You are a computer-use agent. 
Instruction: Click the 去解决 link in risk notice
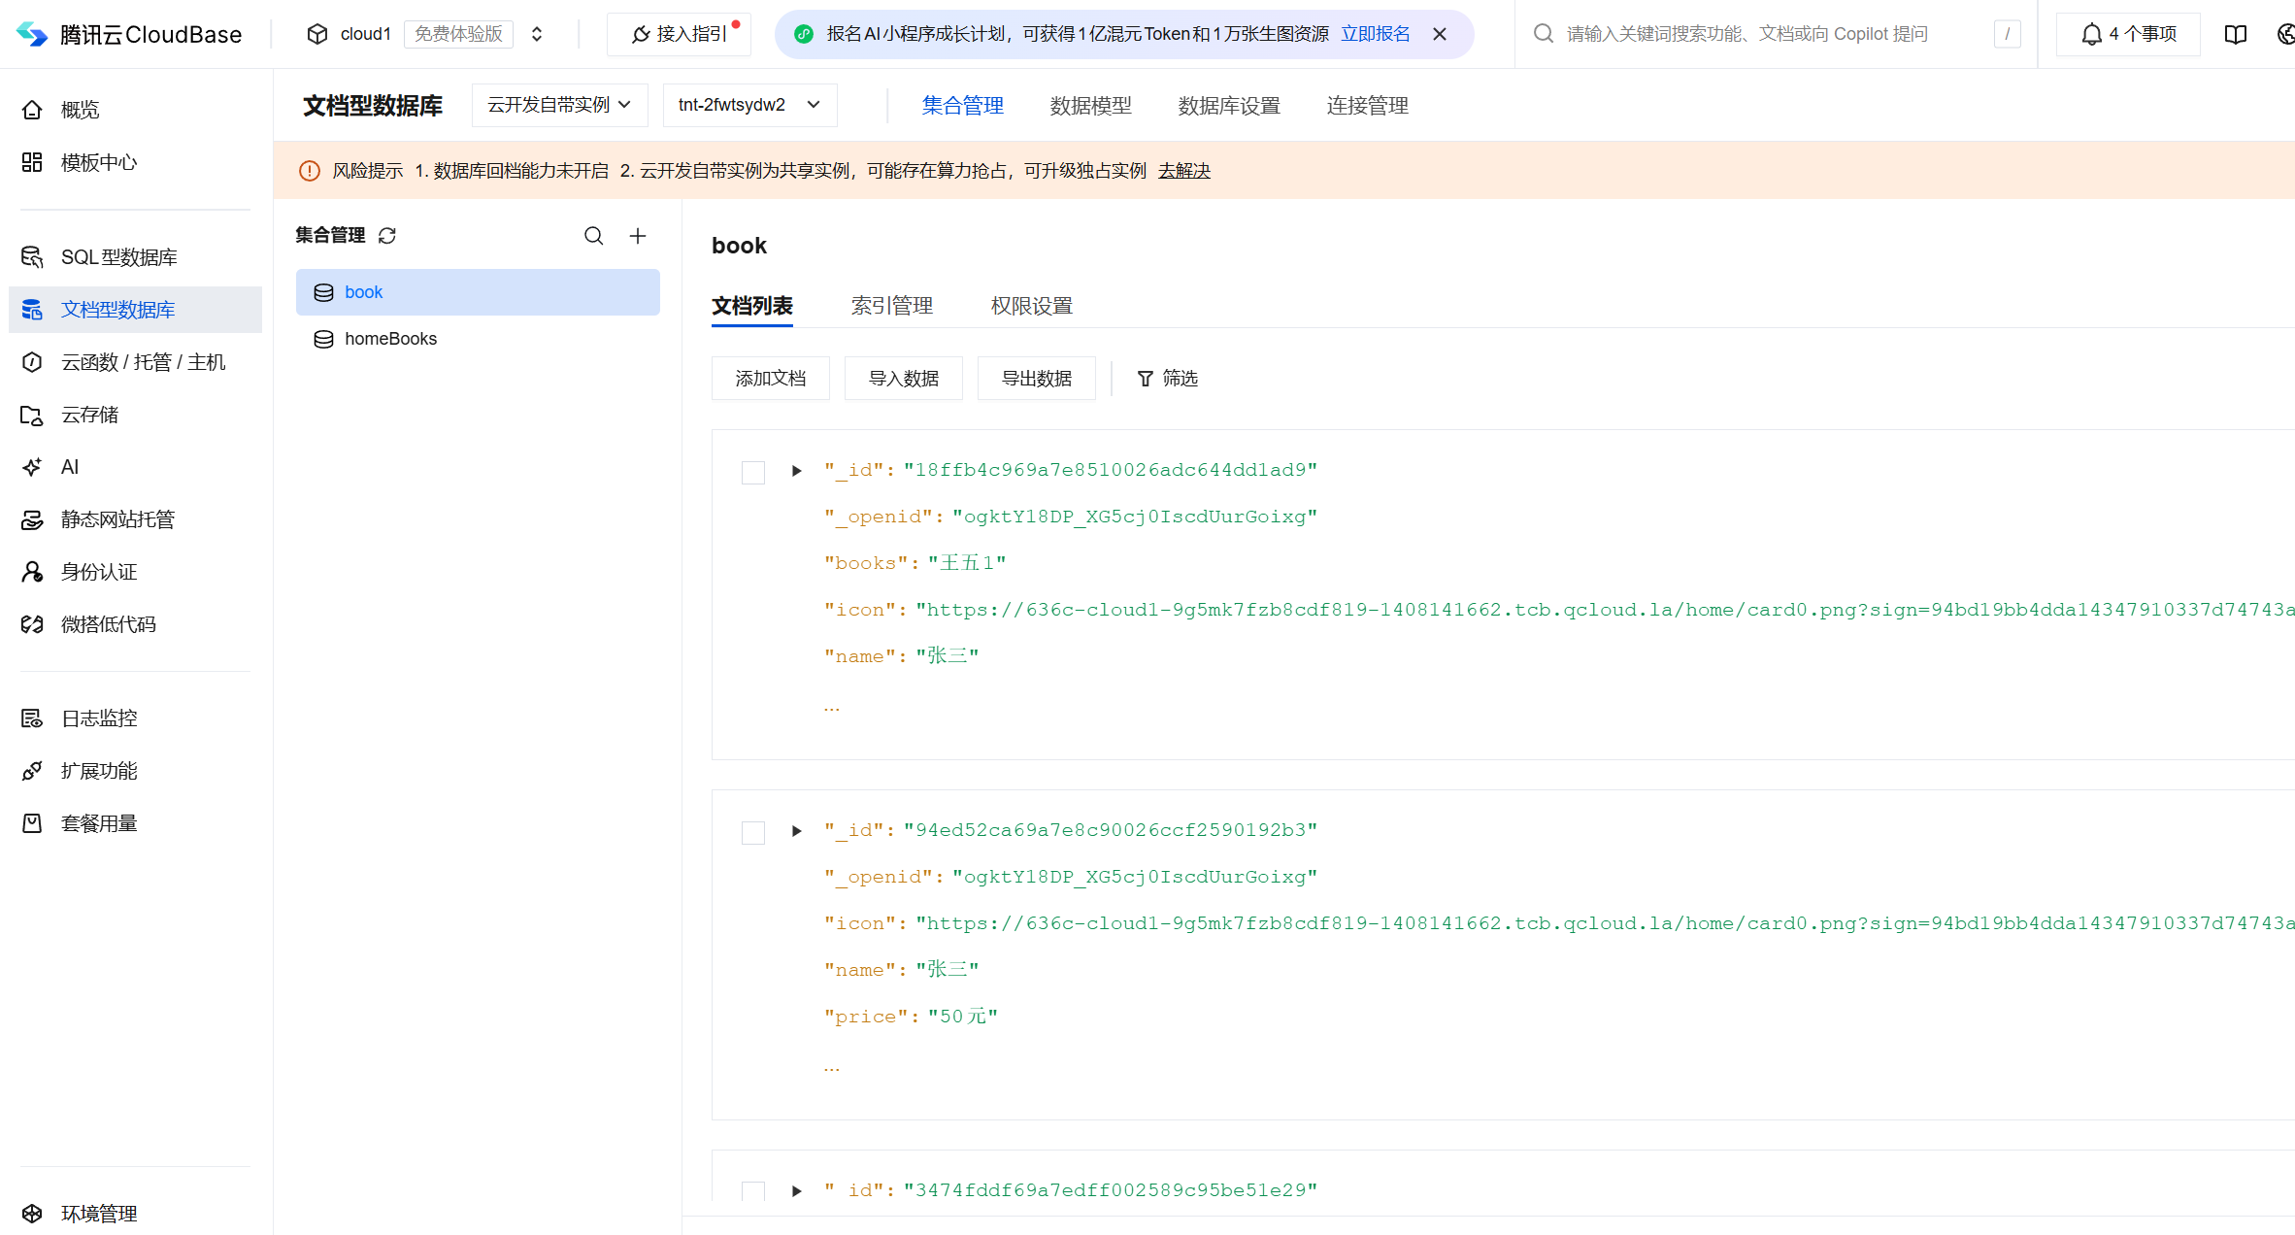pos(1183,171)
